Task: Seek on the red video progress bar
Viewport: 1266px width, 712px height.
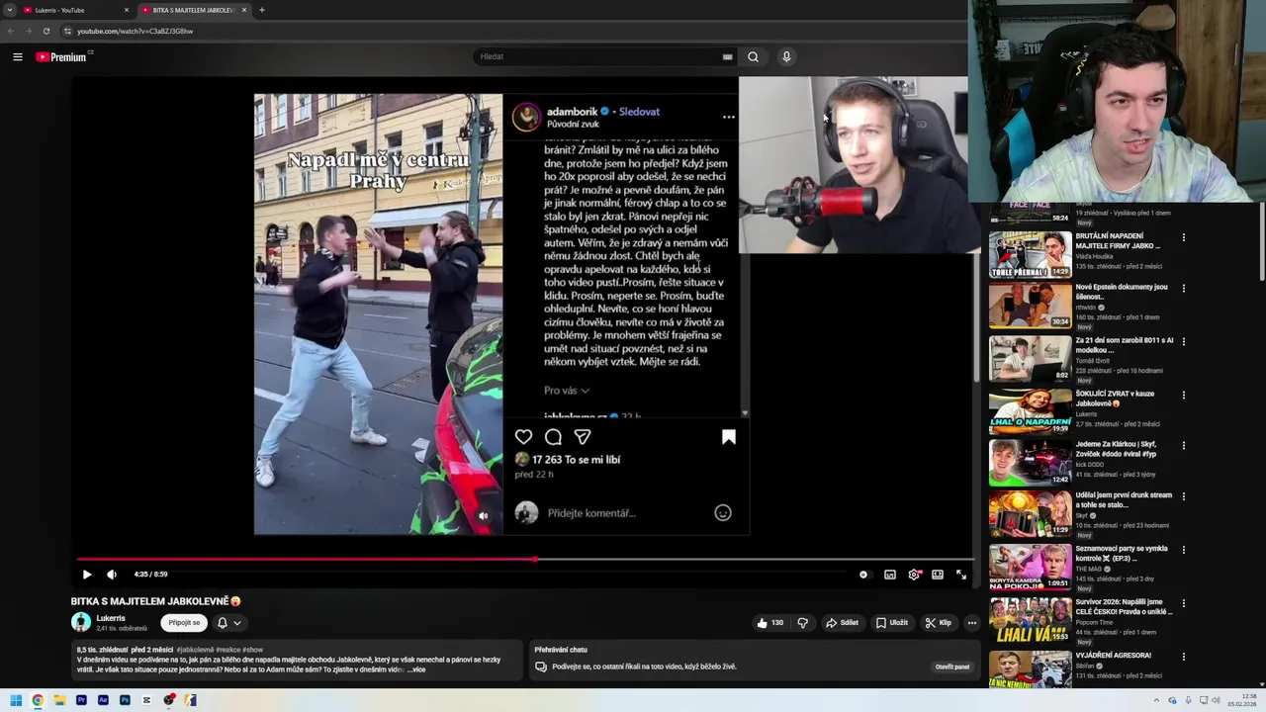Action: tap(524, 560)
